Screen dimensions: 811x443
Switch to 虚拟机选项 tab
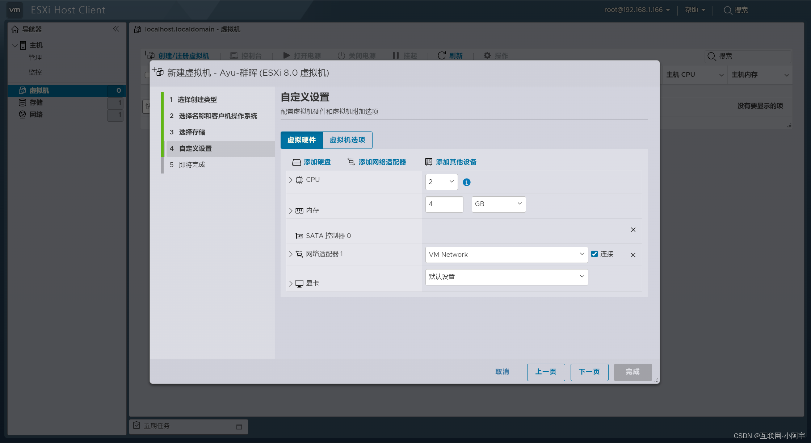point(347,140)
